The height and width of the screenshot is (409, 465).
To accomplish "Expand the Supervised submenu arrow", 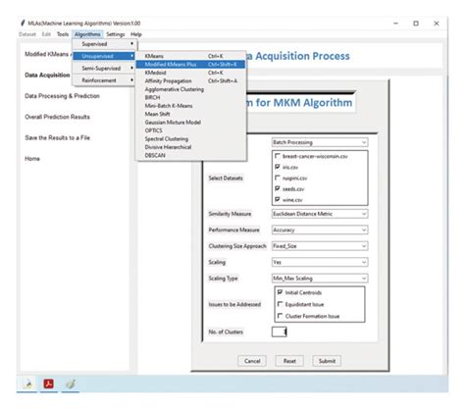I will pos(131,43).
